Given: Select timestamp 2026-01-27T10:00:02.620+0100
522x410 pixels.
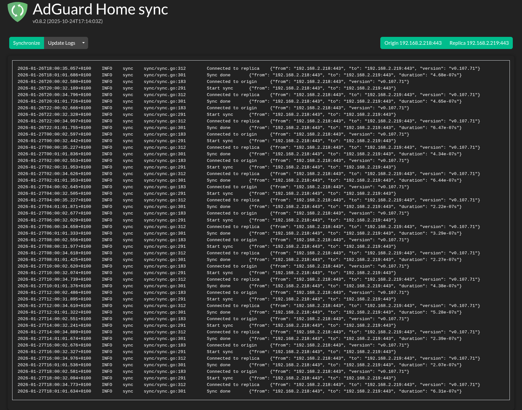Looking at the screenshot, I should pyautogui.click(x=54, y=266).
